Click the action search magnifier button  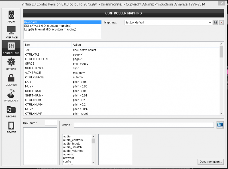[x=220, y=125]
